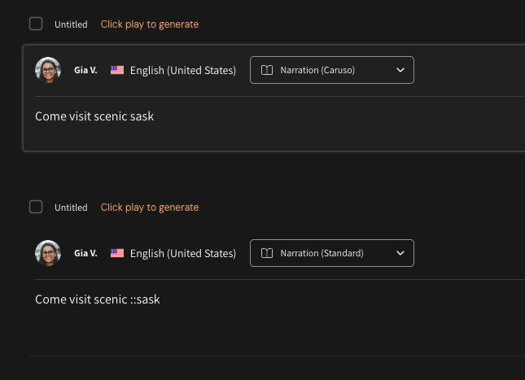
Task: Open the English (United States) language selector in the first block
Action: 182,70
